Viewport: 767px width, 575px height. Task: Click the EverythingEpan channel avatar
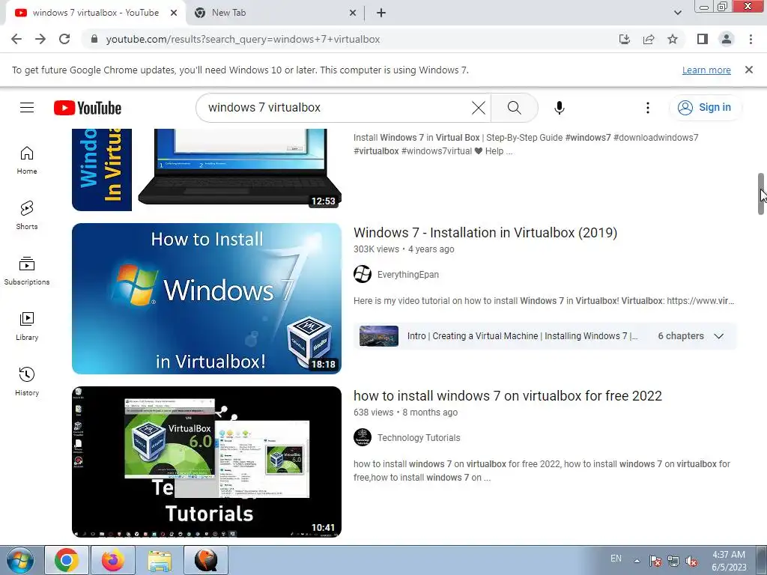point(363,274)
